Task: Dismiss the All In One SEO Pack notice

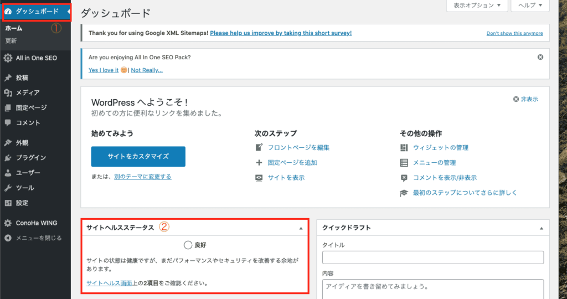Action: pyautogui.click(x=540, y=57)
